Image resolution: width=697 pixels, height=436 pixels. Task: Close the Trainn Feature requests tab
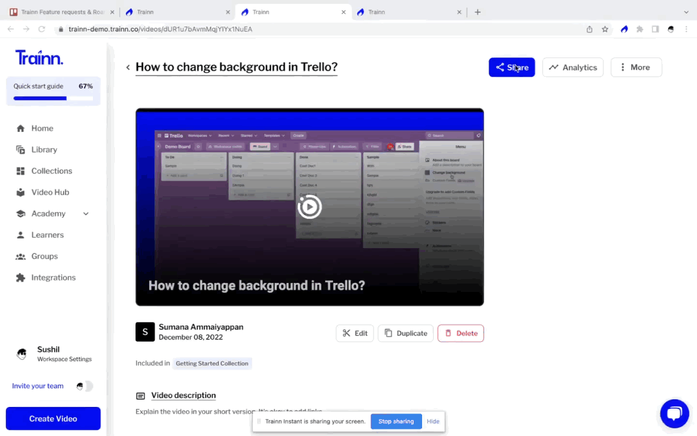point(112,12)
